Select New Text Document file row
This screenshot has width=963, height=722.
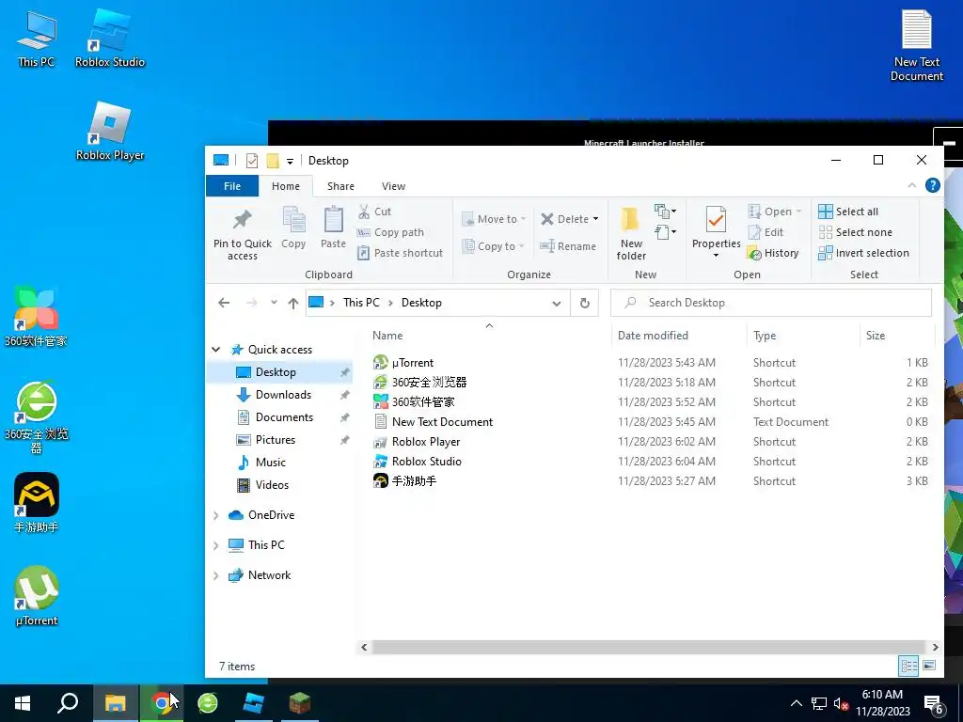click(651, 422)
